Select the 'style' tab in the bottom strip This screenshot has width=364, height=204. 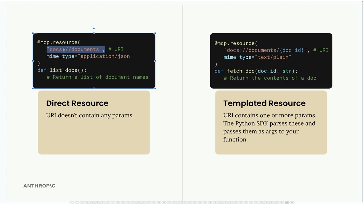292,203
